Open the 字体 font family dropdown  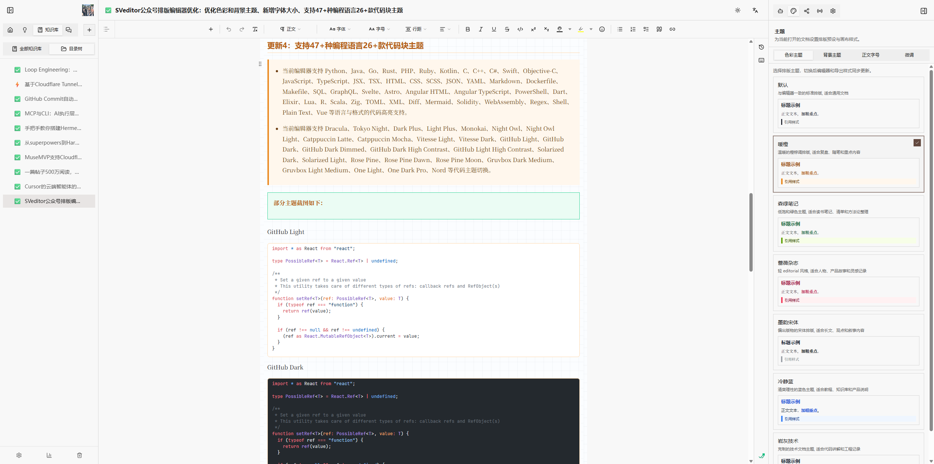[x=340, y=29]
